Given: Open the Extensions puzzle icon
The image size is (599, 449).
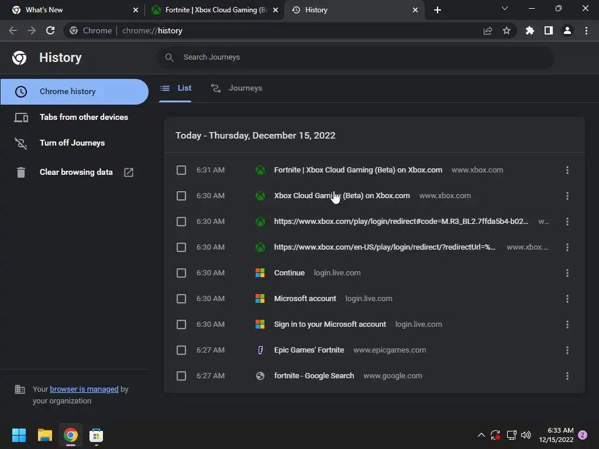Looking at the screenshot, I should pyautogui.click(x=530, y=30).
